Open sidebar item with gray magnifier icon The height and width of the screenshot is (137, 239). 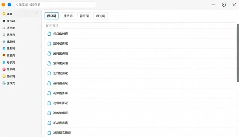(21, 35)
